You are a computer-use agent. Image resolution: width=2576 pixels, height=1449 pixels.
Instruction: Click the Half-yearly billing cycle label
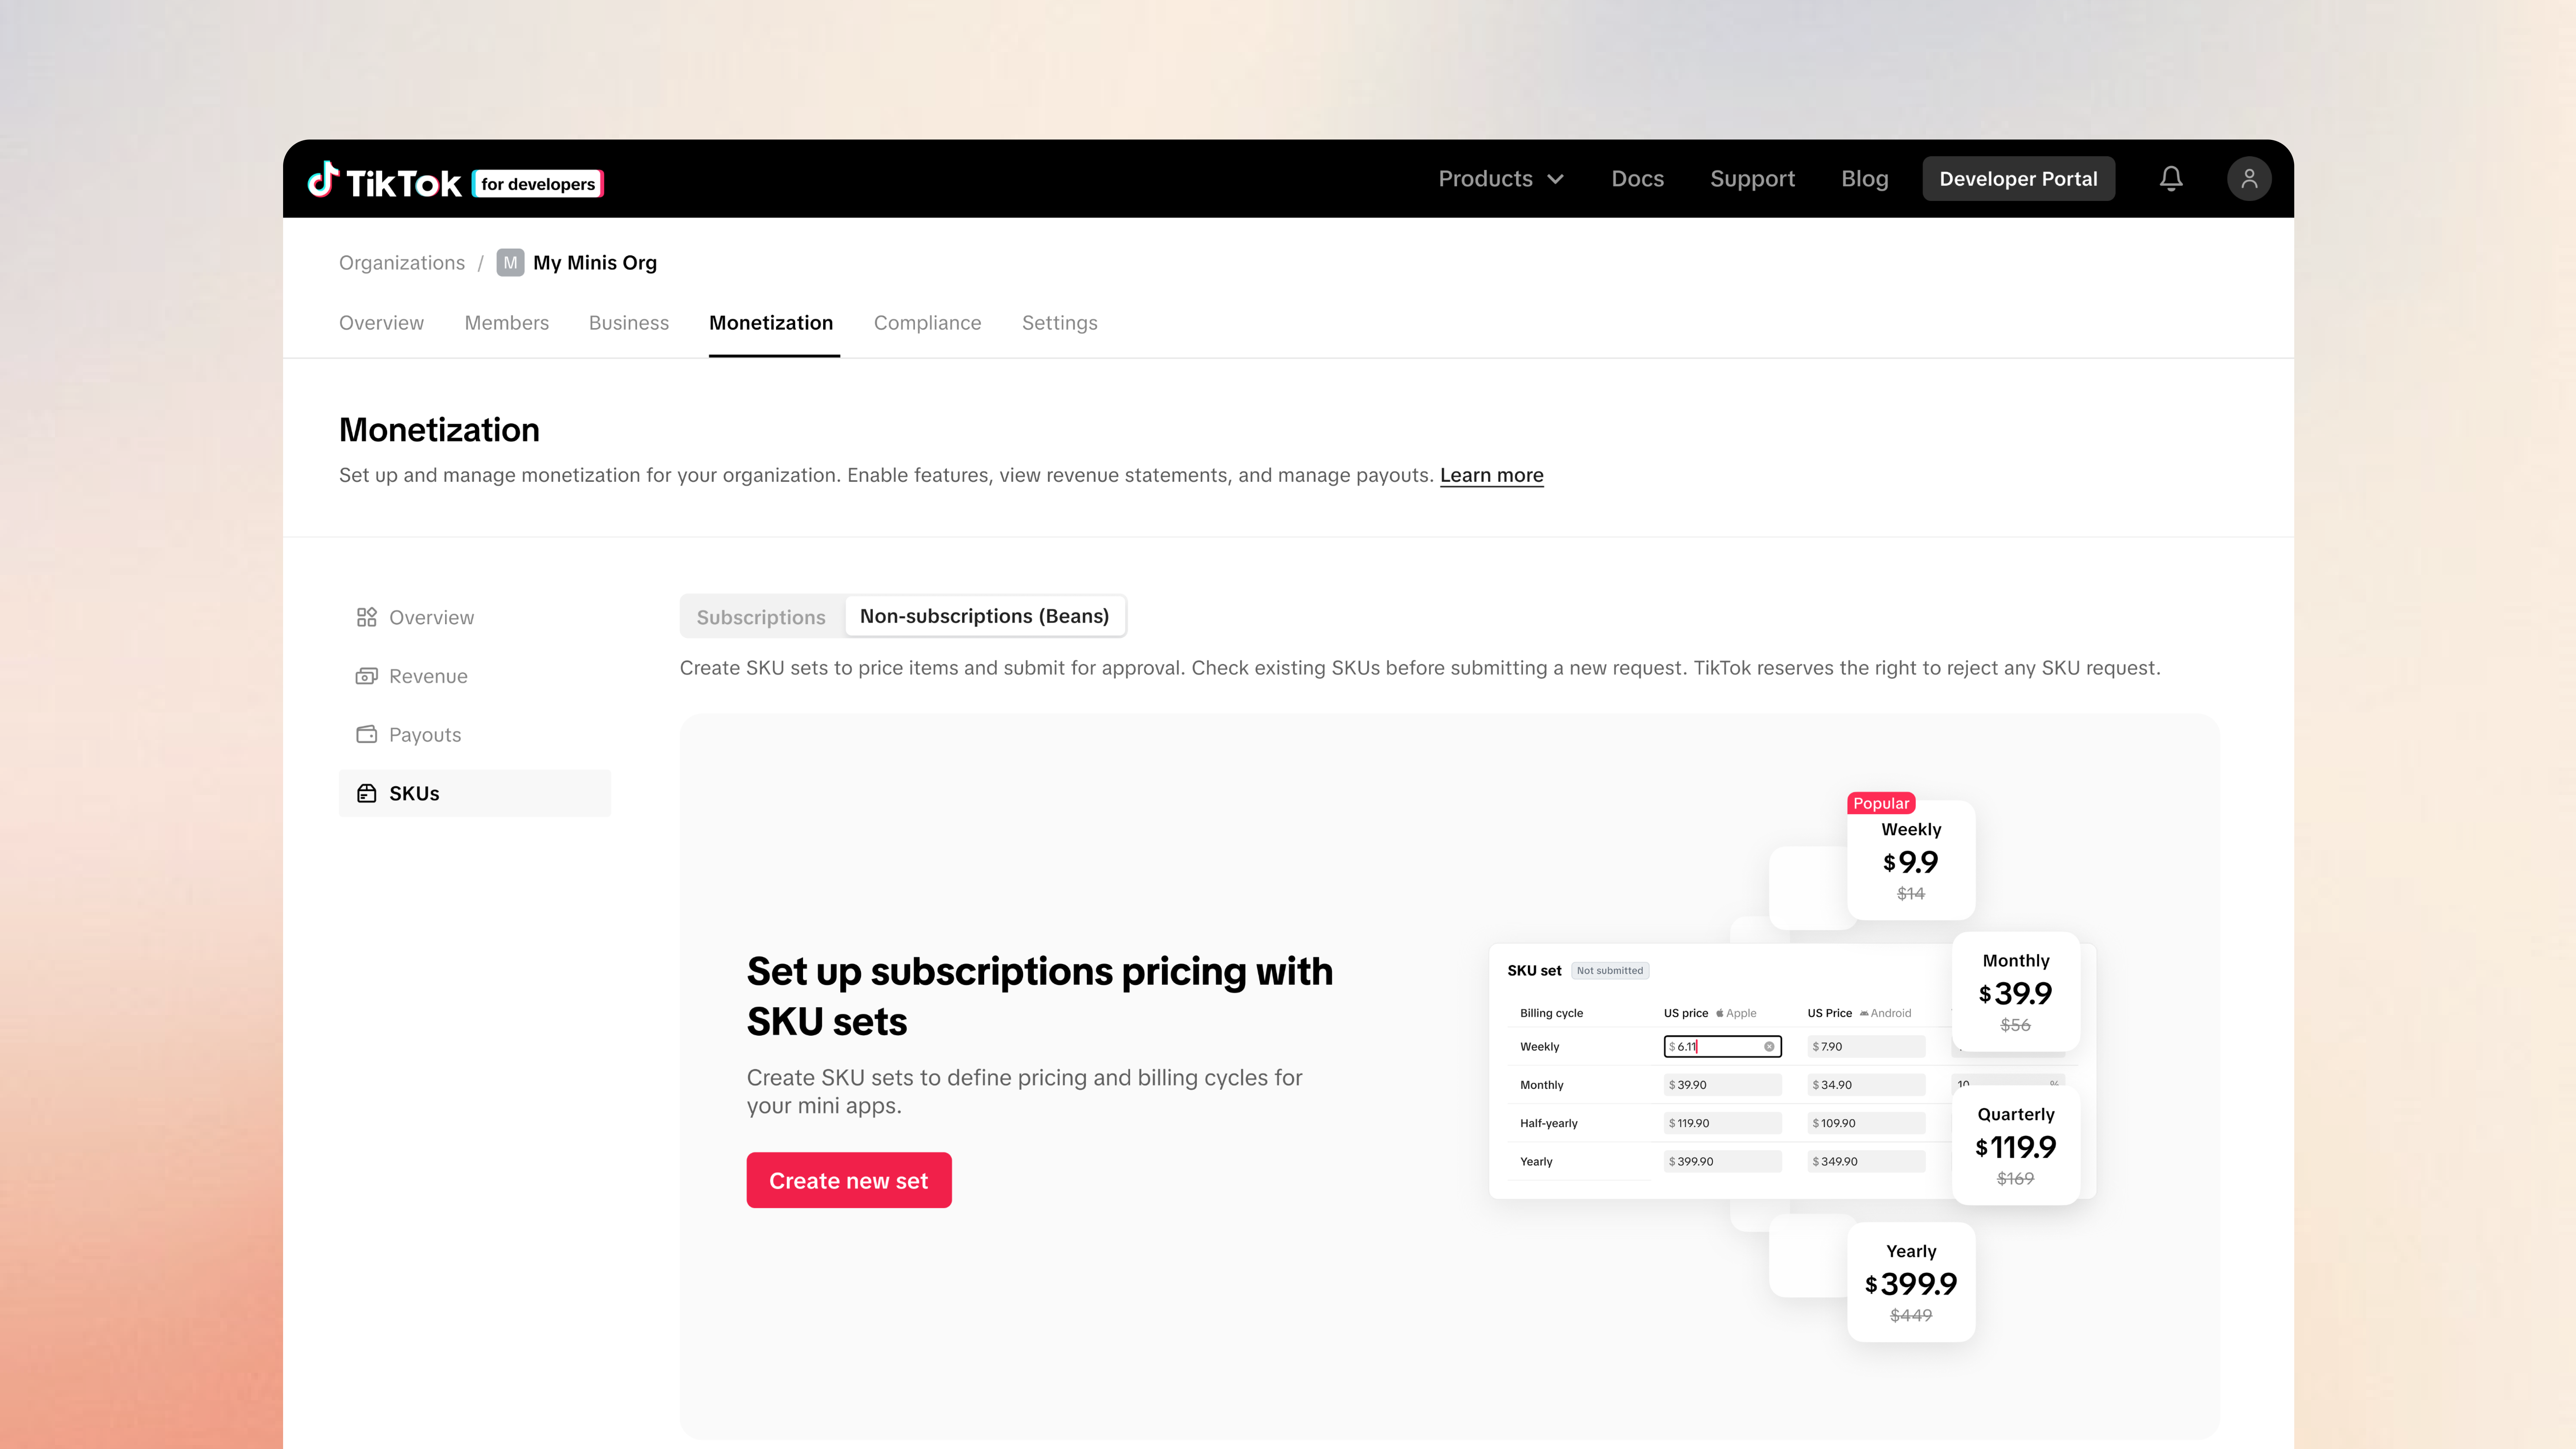point(1549,1123)
